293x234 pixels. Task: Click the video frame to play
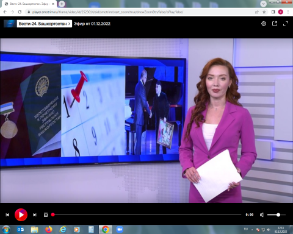(x=146, y=121)
